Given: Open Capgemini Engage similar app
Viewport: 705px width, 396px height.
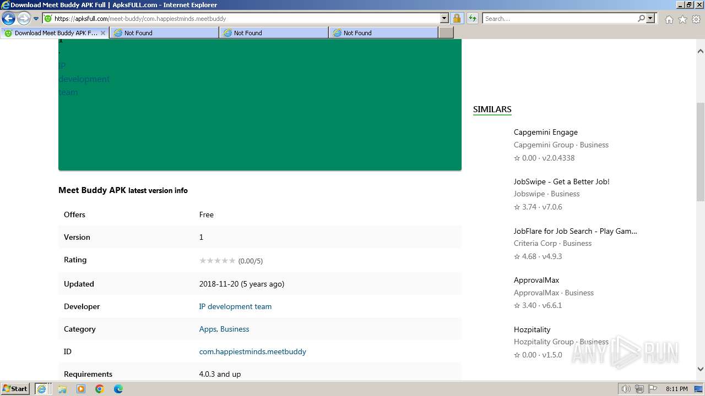Looking at the screenshot, I should click(x=546, y=132).
